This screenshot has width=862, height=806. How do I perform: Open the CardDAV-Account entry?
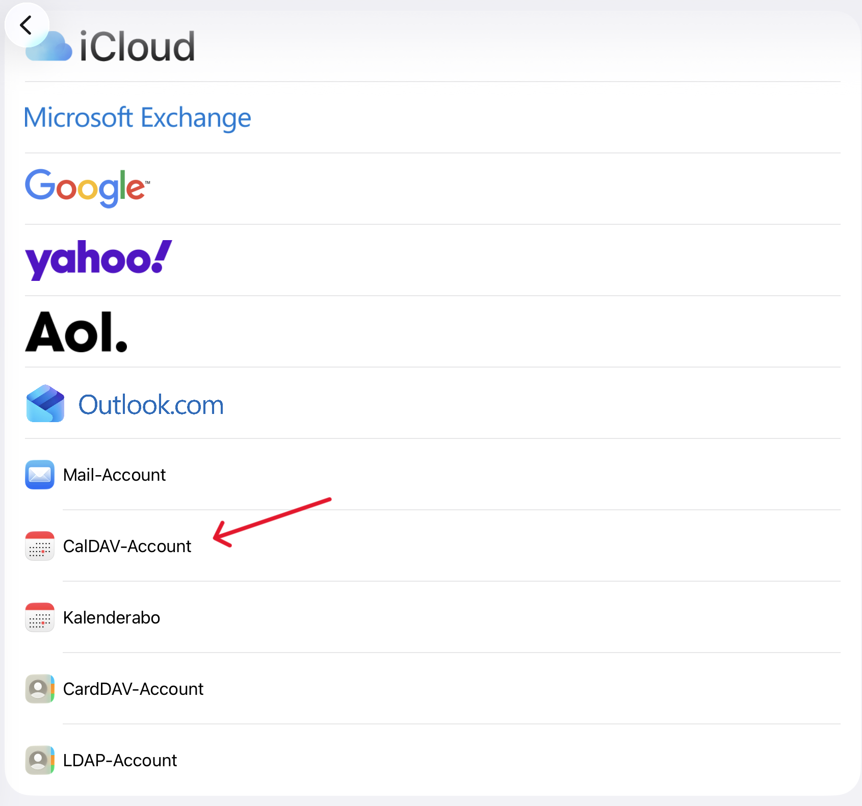pos(433,689)
